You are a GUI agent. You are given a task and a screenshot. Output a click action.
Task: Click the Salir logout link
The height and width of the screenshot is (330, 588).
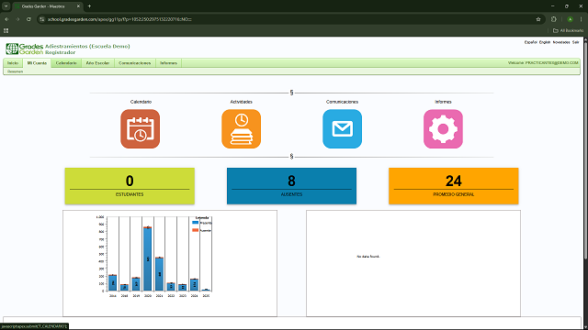pos(576,42)
